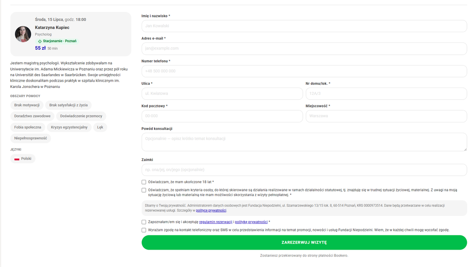The width and height of the screenshot is (476, 267).
Task: Select the Fobia społeczna tag
Action: click(x=28, y=127)
